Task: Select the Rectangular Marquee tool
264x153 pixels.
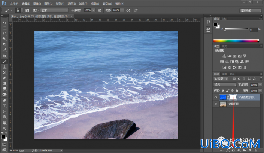Action: pyautogui.click(x=4, y=28)
